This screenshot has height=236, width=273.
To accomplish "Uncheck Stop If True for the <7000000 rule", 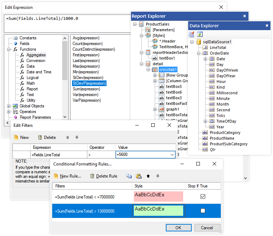I will point(203,197).
